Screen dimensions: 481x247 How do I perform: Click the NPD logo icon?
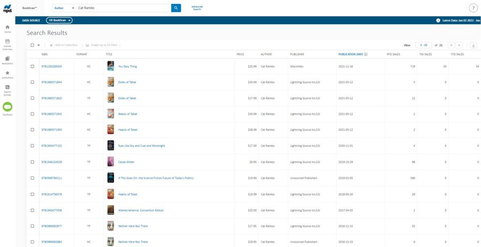(8, 8)
